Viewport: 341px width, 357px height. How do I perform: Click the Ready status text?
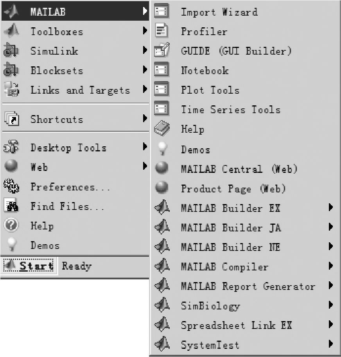[77, 266]
